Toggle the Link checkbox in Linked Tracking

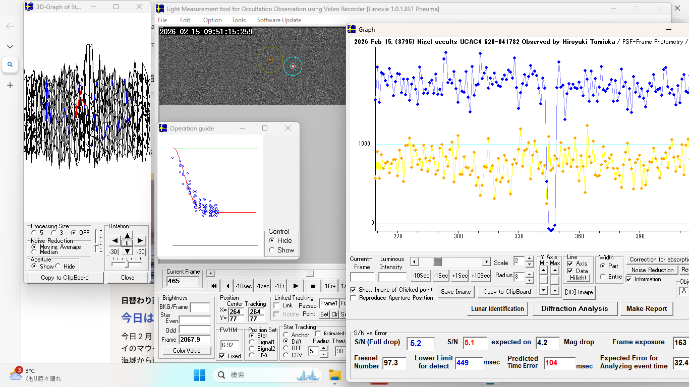tap(276, 305)
